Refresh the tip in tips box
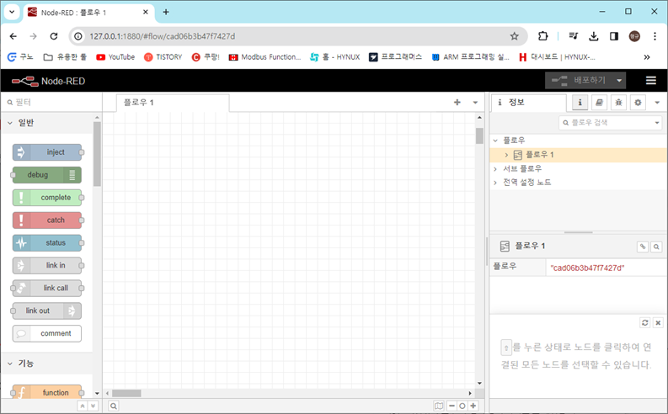The width and height of the screenshot is (668, 414). click(x=645, y=323)
